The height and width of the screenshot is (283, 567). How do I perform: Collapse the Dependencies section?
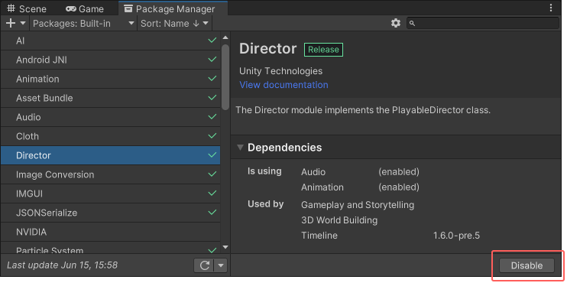[240, 148]
